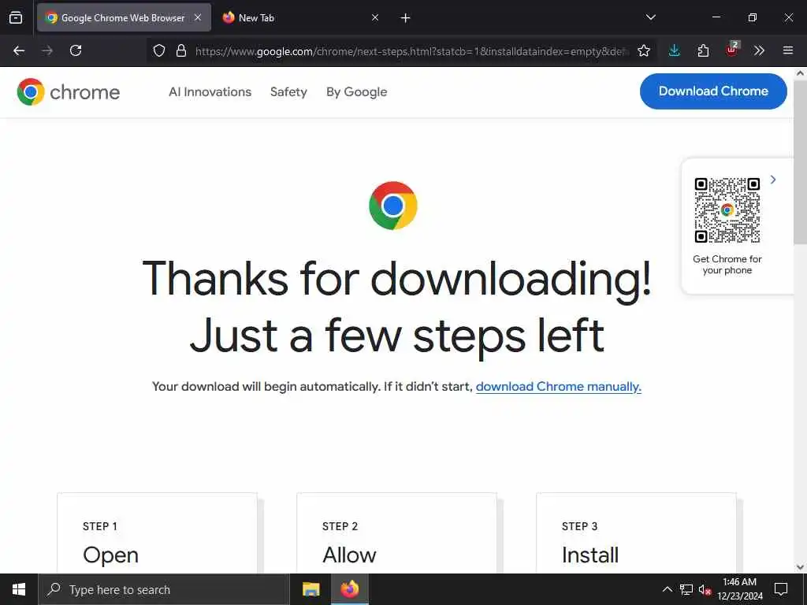Open the Firefox application hamburger menu
The height and width of the screenshot is (605, 807).
click(x=788, y=50)
